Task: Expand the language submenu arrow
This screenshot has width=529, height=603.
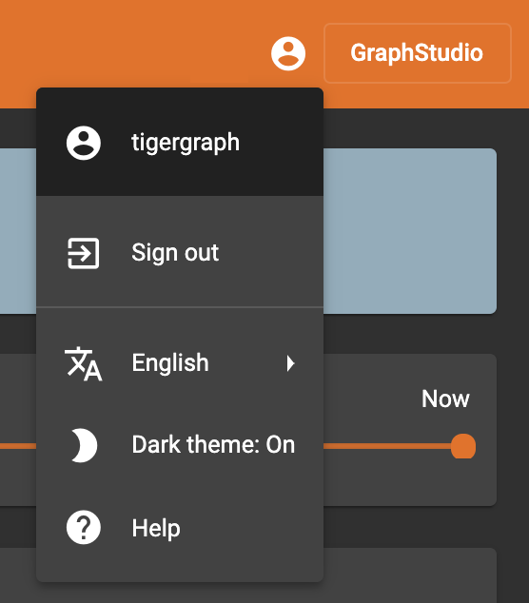Action: [291, 363]
